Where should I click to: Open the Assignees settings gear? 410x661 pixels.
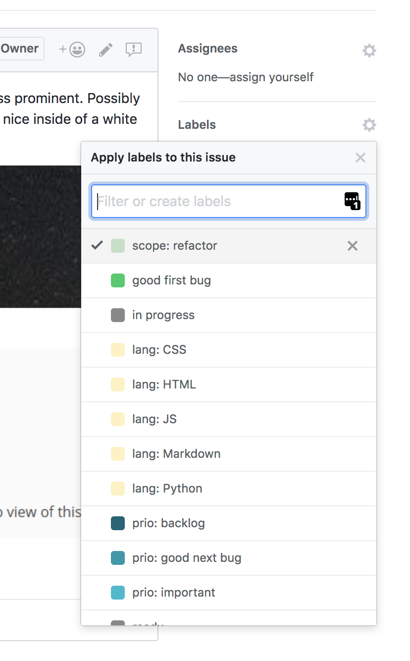pyautogui.click(x=369, y=50)
